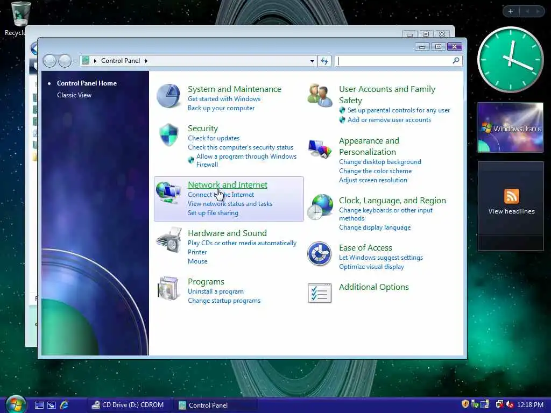
Task: Expand the arrow after Control Panel breadcrumb
Action: [146, 61]
